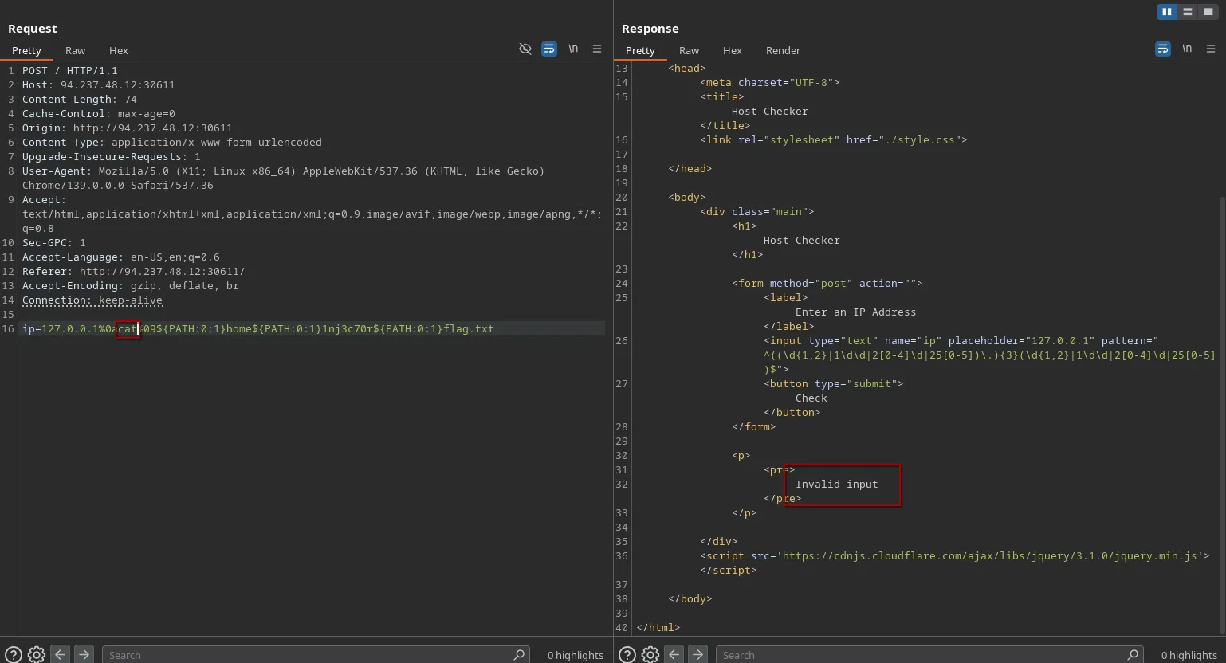Screen dimensions: 1226x663
Task: Switch to the Response Hex tab
Action: (x=732, y=50)
